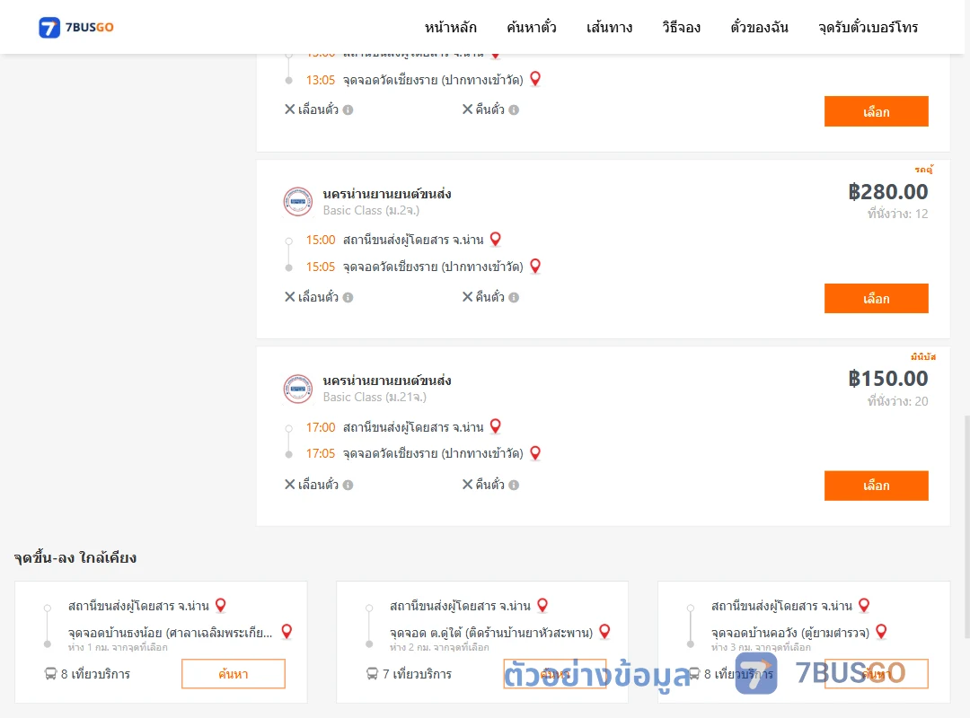
Task: Click operator logo of the ฿150.00 trip
Action: tap(297, 389)
